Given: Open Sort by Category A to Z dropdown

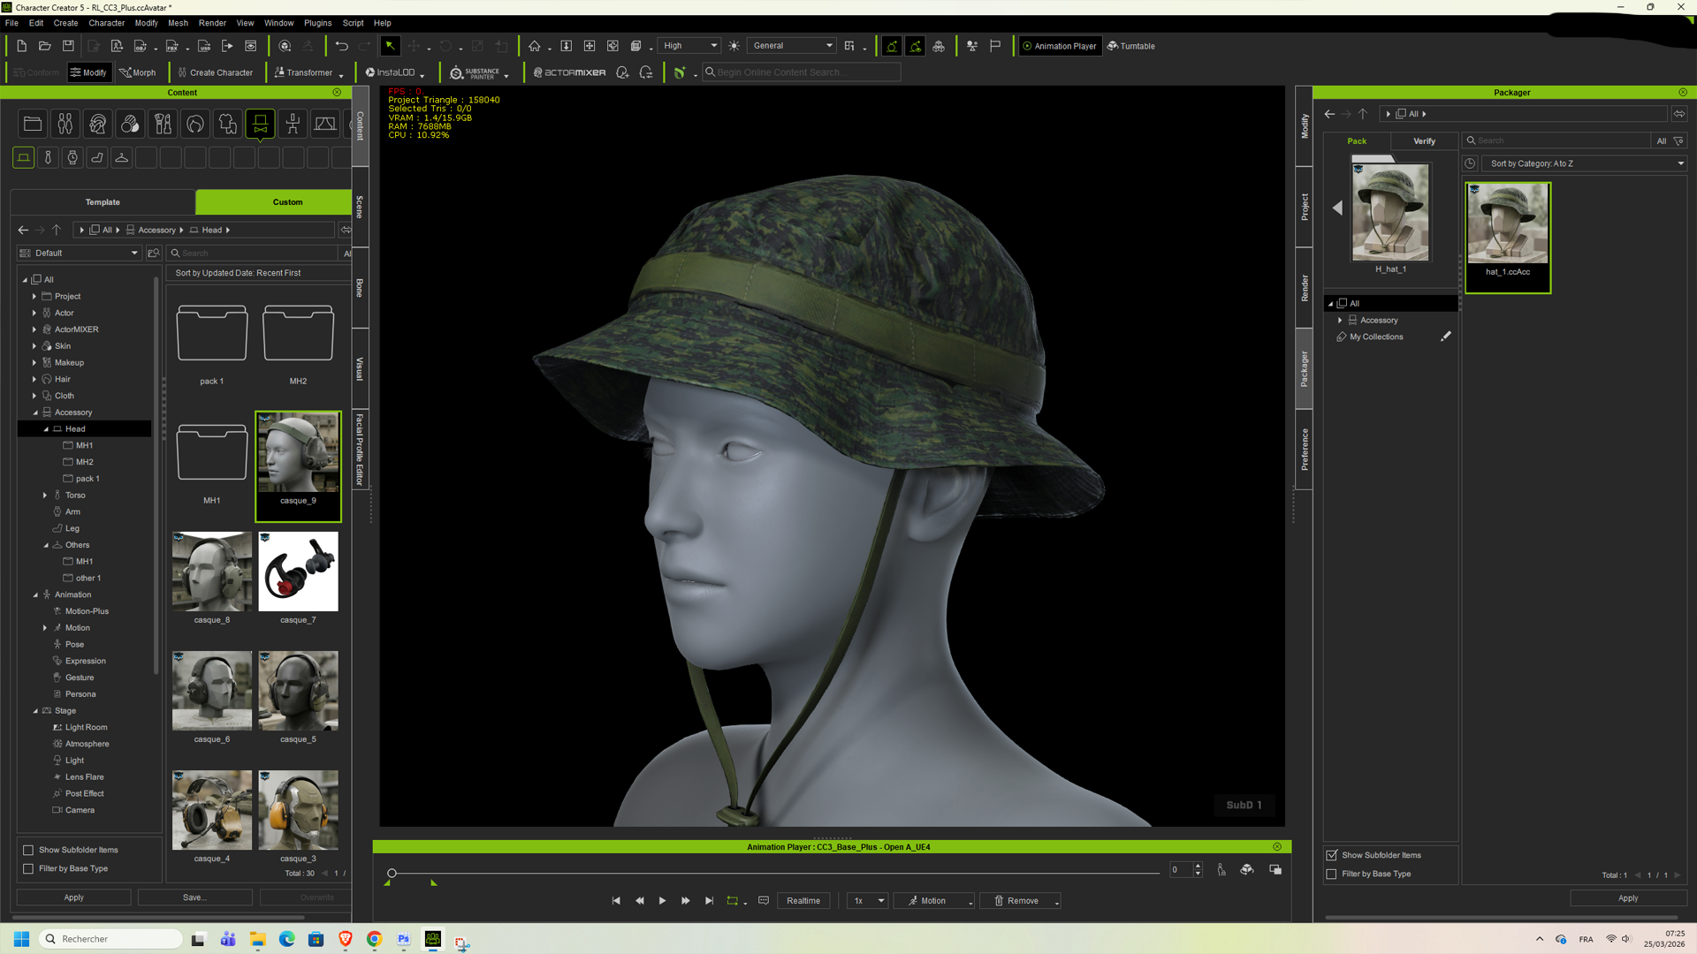Looking at the screenshot, I should (1586, 163).
